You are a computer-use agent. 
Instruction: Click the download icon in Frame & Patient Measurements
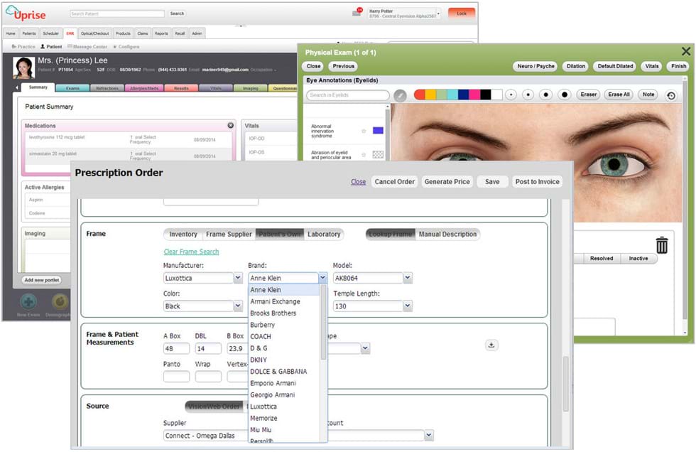click(x=491, y=345)
